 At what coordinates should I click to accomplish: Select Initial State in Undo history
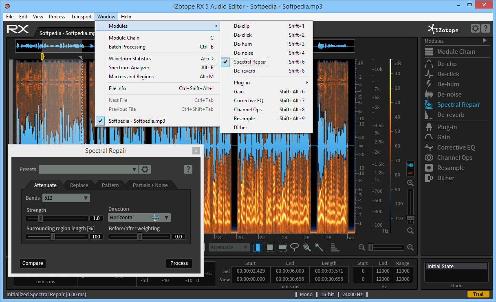[456, 267]
